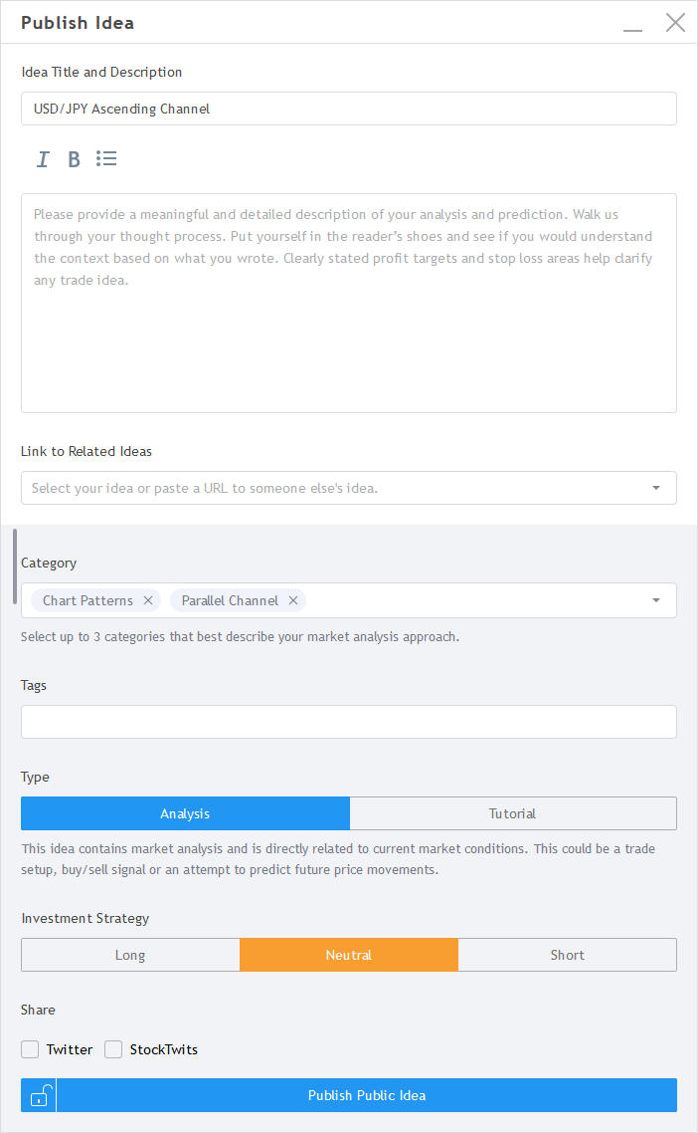Switch idea type to Tutorial

pos(513,813)
